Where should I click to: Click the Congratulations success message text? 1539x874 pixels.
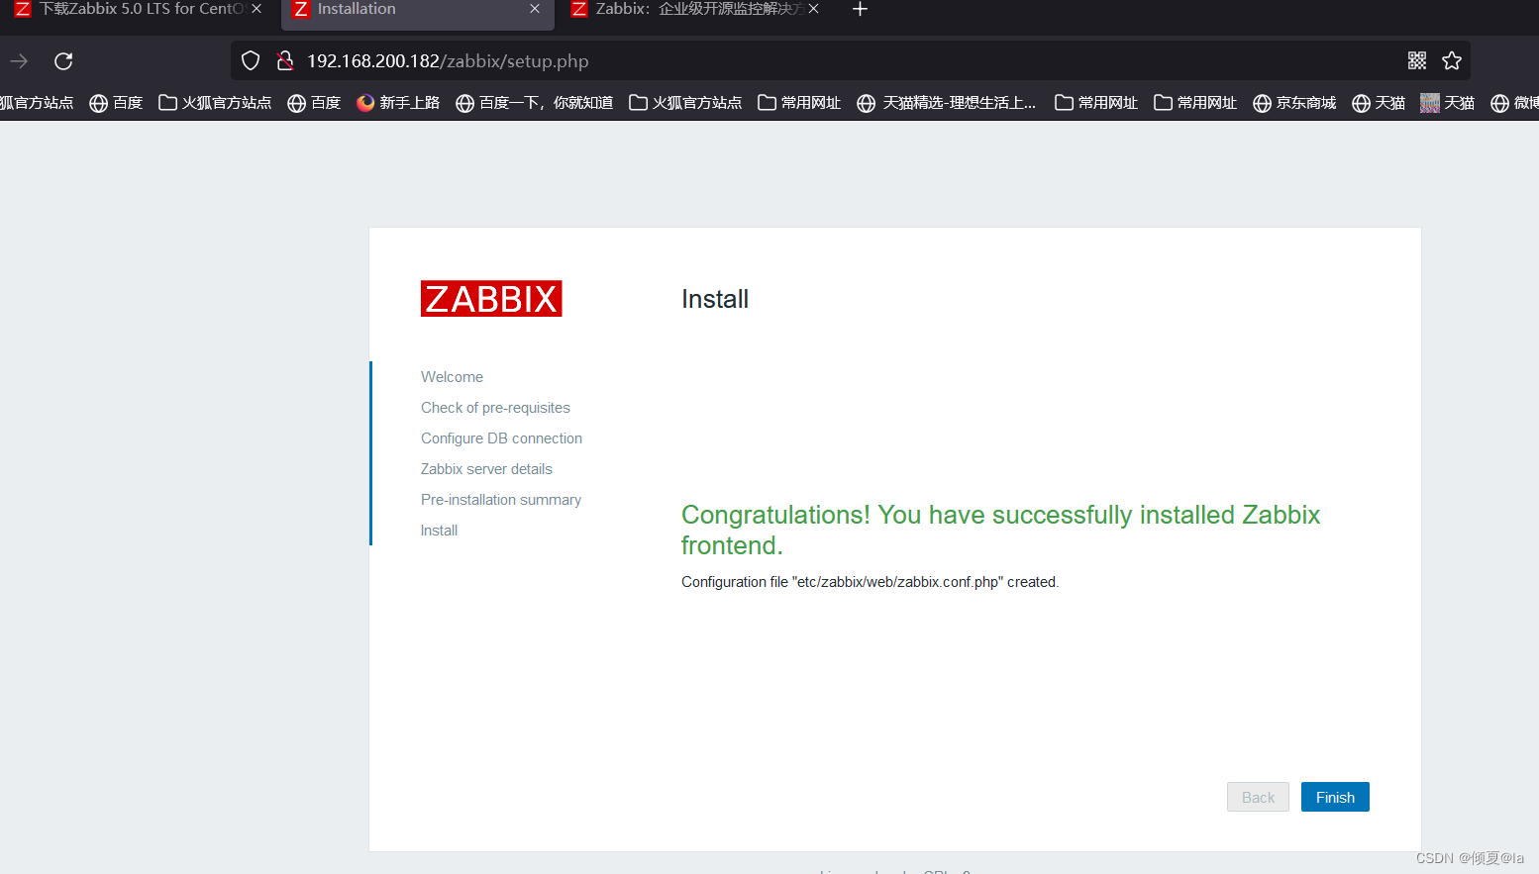(x=1000, y=530)
